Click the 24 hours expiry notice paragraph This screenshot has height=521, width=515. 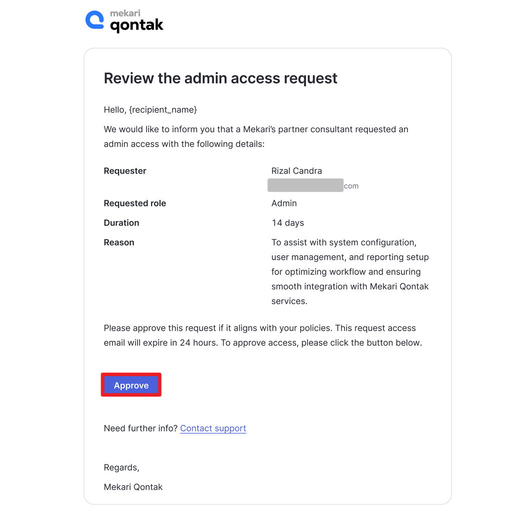click(x=262, y=336)
